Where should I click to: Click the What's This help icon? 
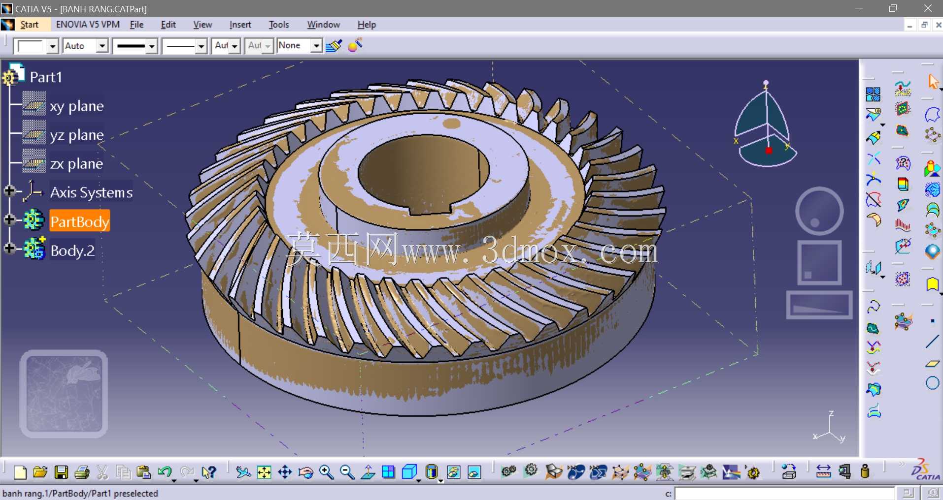click(209, 472)
